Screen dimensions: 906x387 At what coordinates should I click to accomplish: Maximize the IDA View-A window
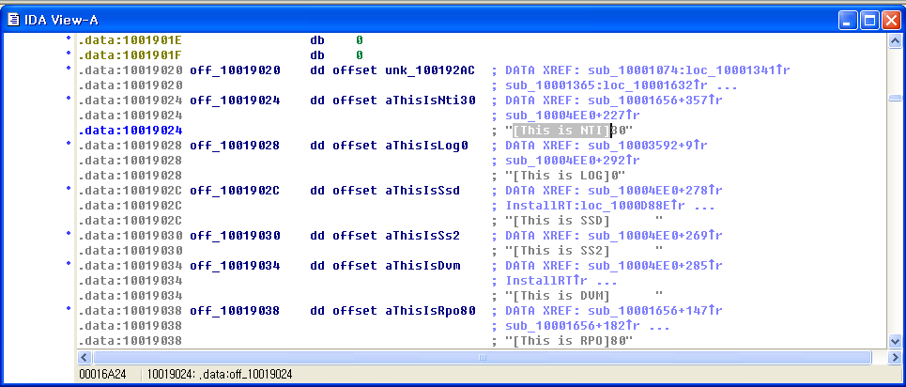tap(869, 21)
